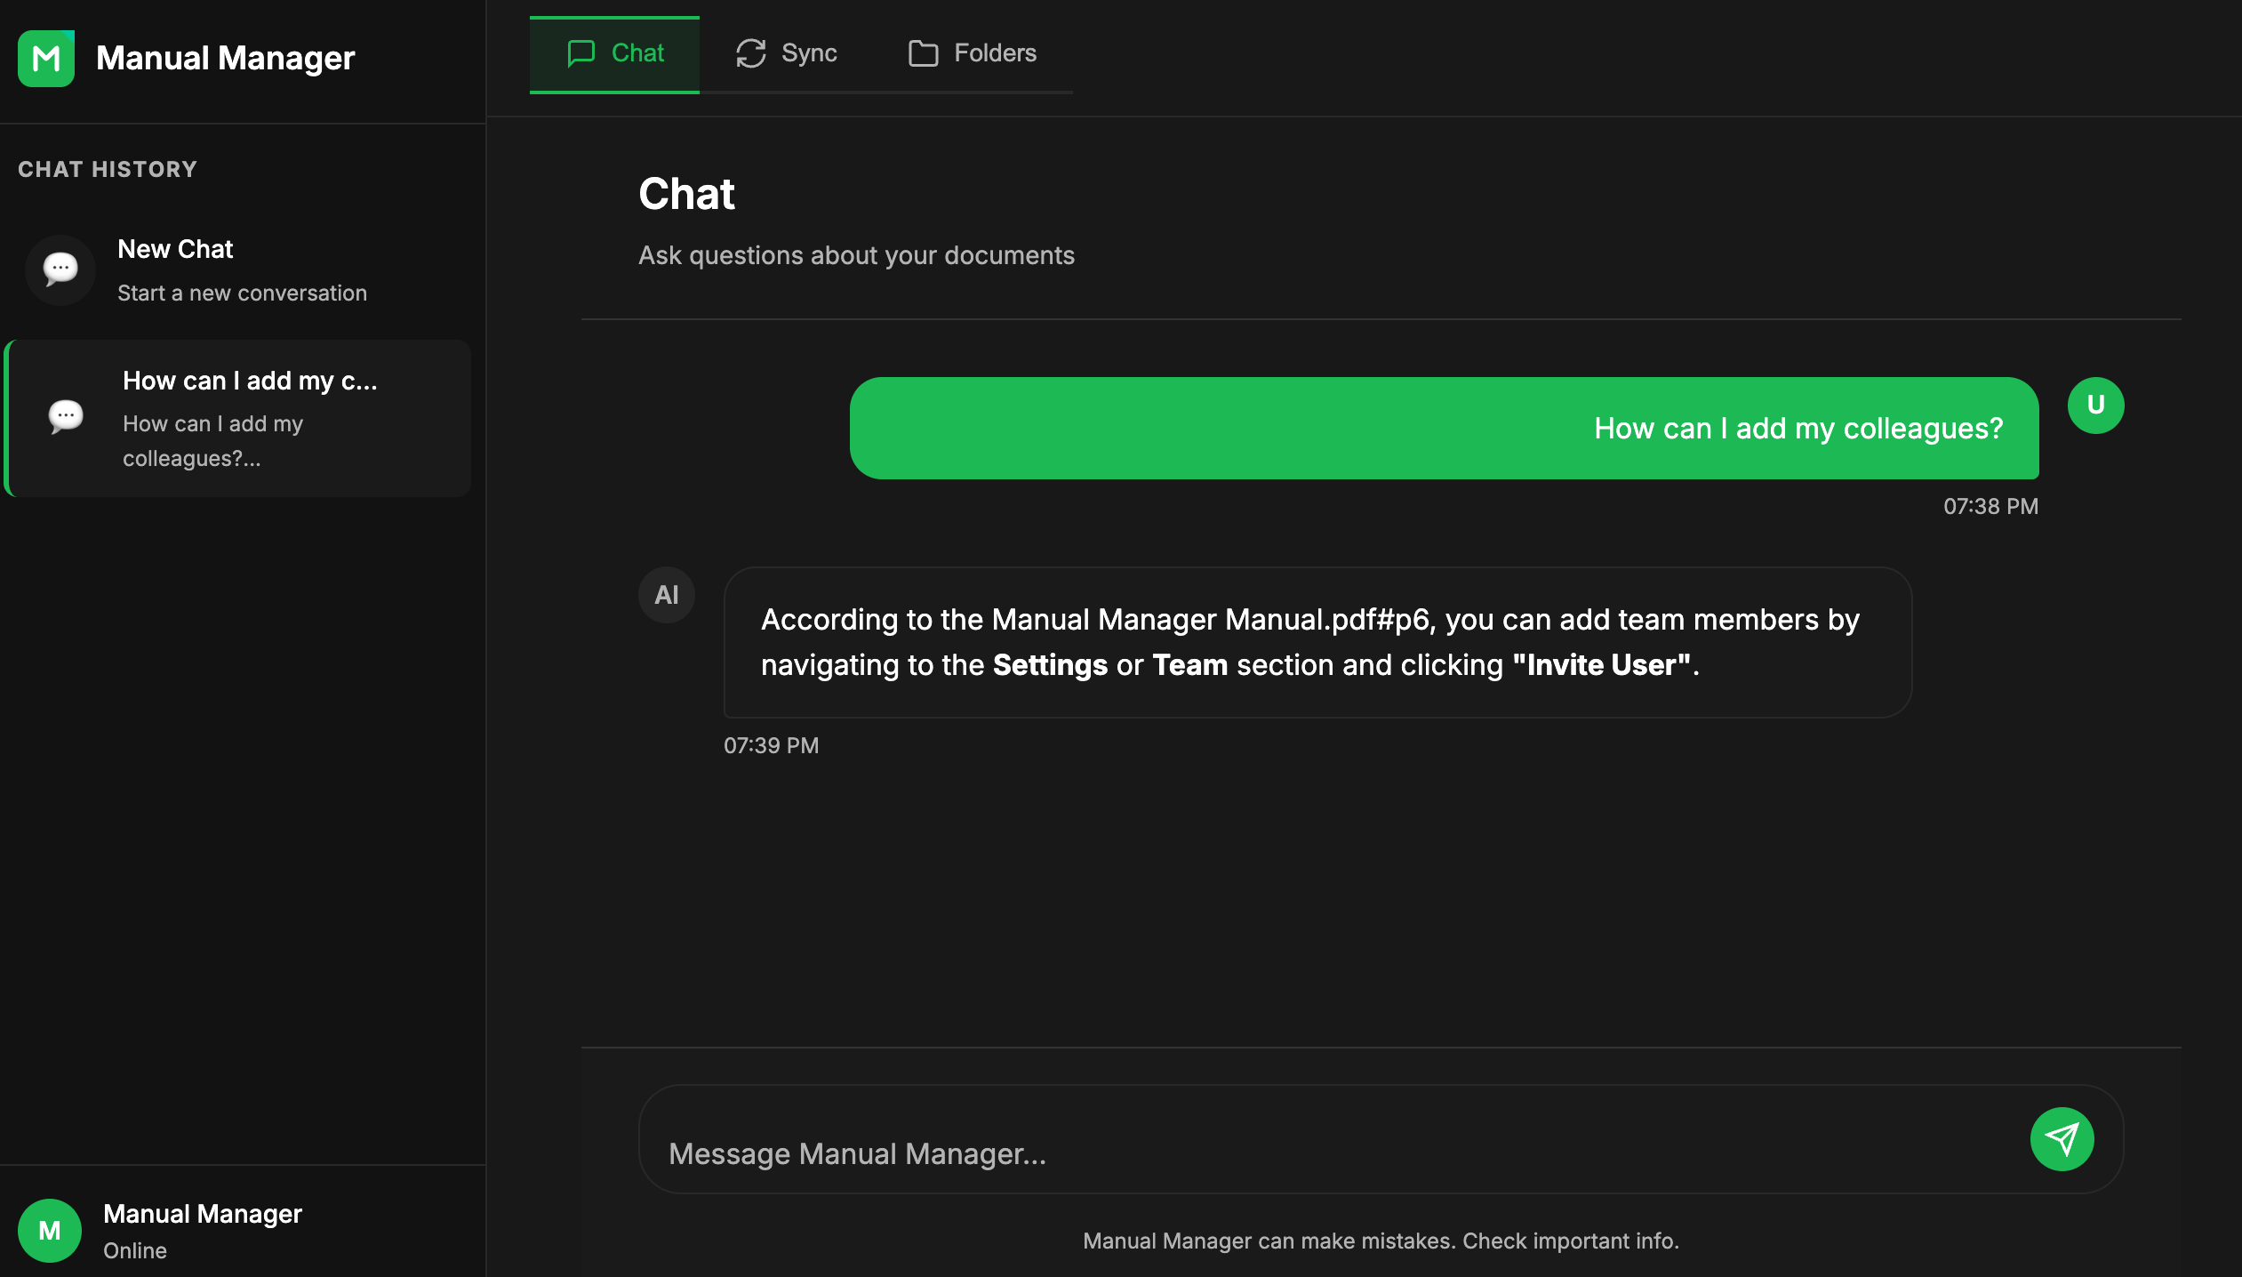This screenshot has height=1277, width=2242.
Task: Click the Online status text
Action: (135, 1250)
